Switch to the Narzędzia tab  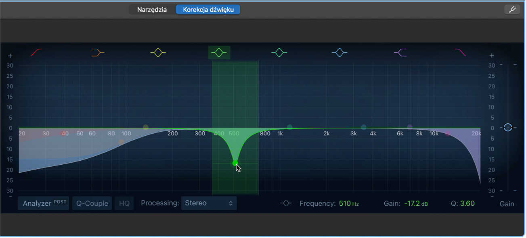tap(152, 9)
